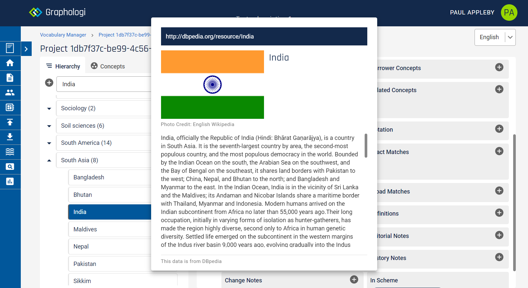Image resolution: width=528 pixels, height=288 pixels.
Task: Select Bhutan in the tree
Action: 110,195
